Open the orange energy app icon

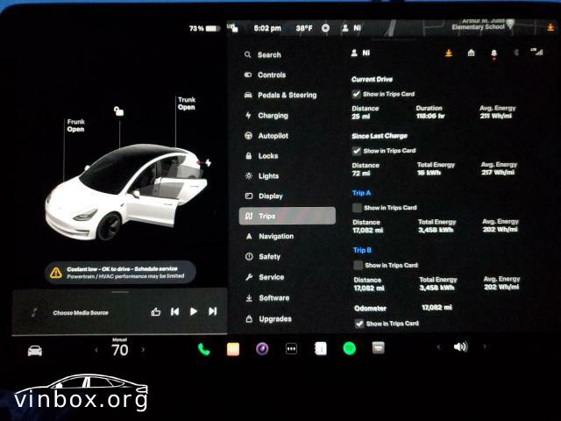(233, 349)
